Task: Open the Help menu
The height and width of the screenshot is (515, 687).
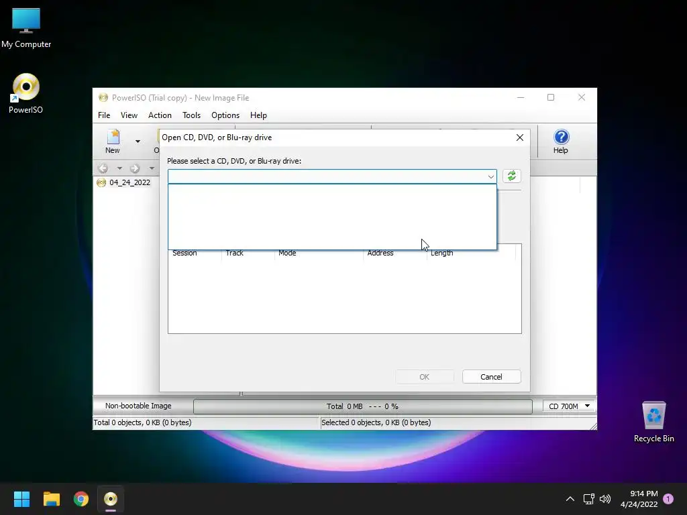Action: tap(258, 115)
